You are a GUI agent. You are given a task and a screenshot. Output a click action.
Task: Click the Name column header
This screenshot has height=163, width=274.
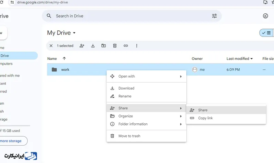52,58
